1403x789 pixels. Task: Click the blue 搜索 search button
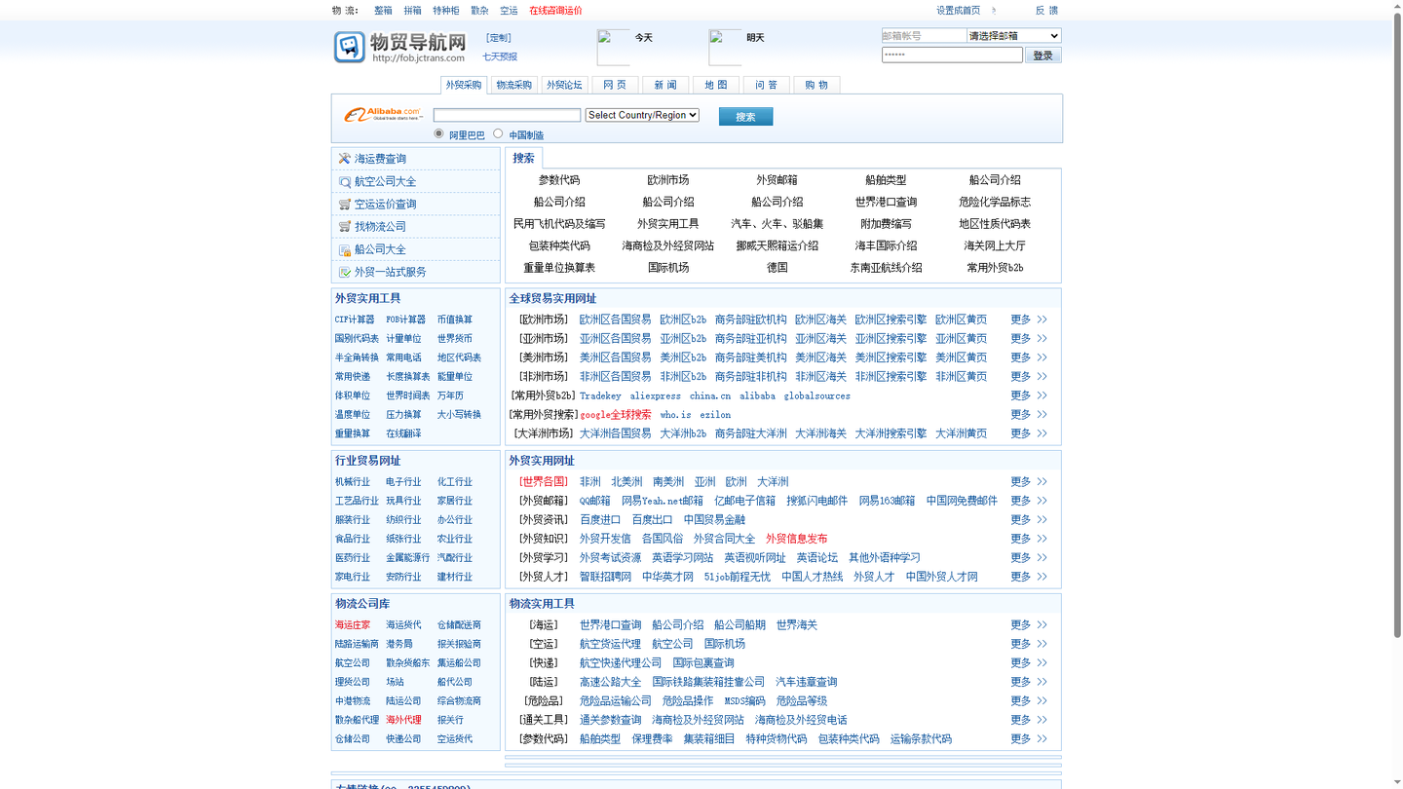(745, 117)
